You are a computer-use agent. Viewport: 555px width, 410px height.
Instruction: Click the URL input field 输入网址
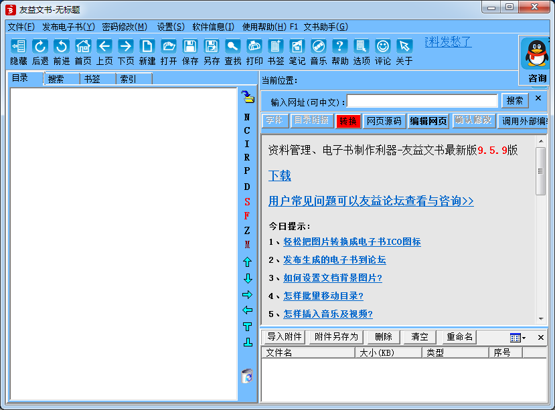[422, 101]
